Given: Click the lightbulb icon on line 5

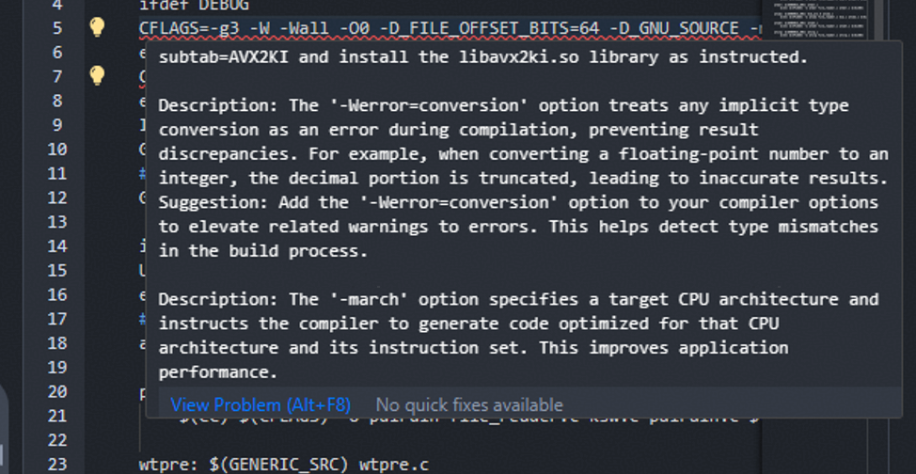Looking at the screenshot, I should [x=97, y=27].
